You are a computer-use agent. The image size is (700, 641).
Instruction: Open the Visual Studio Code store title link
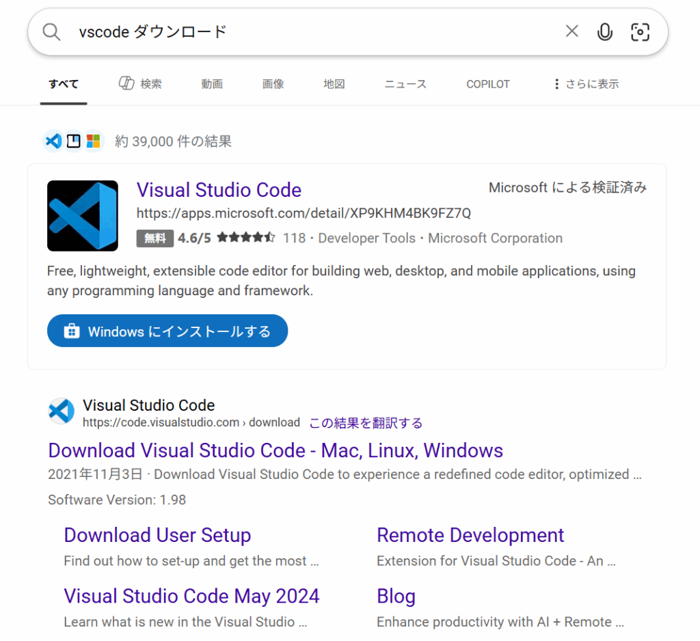[219, 190]
